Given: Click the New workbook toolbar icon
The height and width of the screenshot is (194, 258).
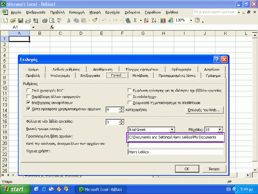Looking at the screenshot, I should pos(6,20).
